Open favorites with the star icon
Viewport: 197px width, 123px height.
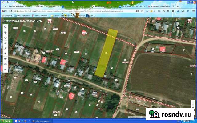(x=5, y=54)
